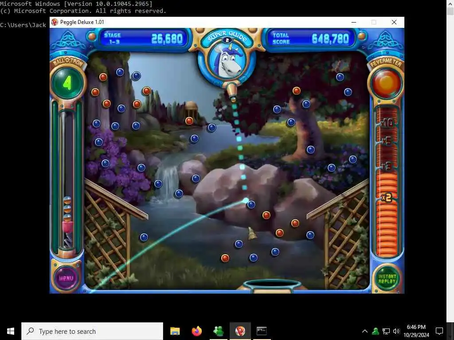Open the notification center icon
This screenshot has width=454, height=340.
pyautogui.click(x=439, y=331)
